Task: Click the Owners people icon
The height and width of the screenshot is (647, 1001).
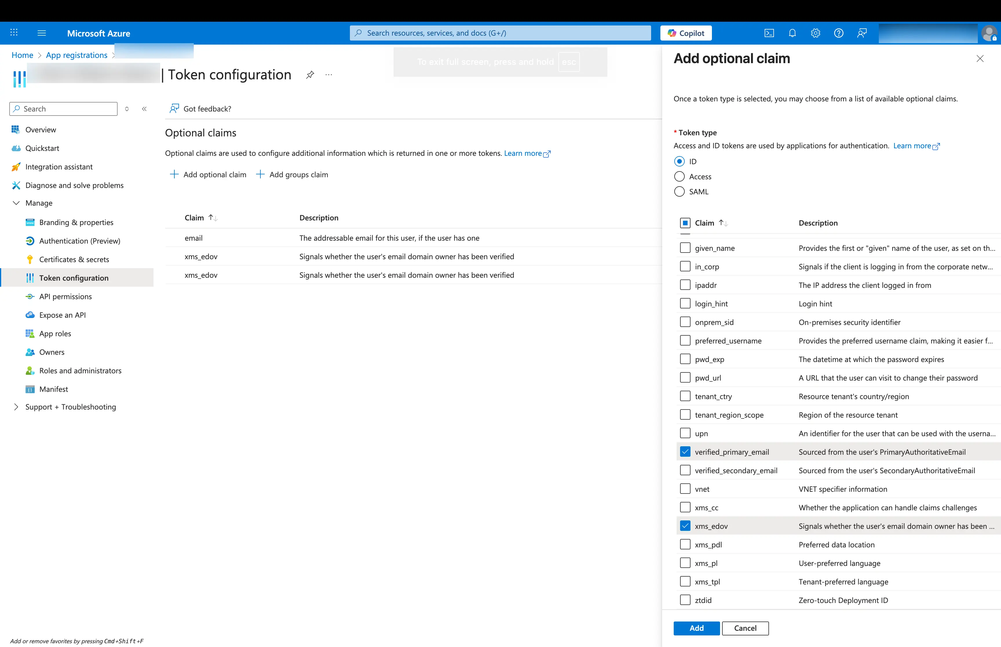Action: [30, 352]
